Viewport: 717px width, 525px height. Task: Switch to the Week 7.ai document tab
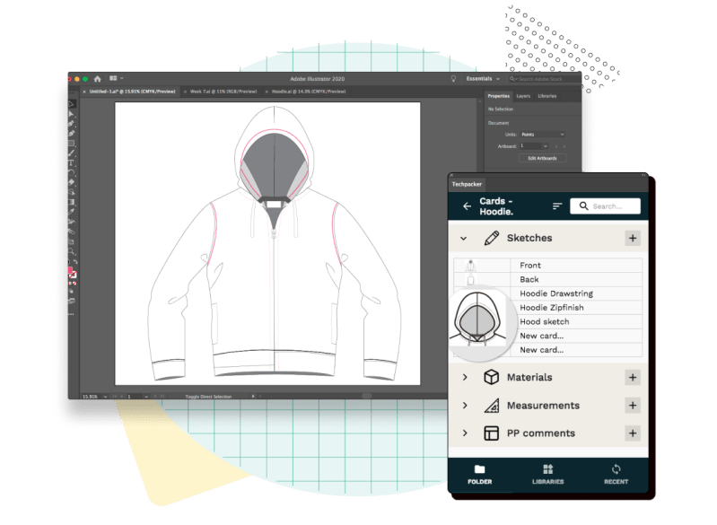click(x=223, y=92)
